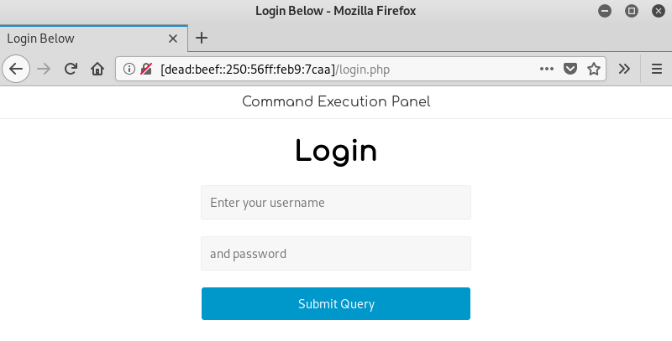Bookmark this page with the star icon
672x341 pixels.
tap(593, 69)
